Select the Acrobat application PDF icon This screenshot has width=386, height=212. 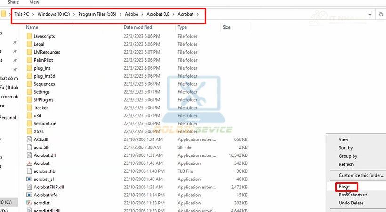point(29,163)
